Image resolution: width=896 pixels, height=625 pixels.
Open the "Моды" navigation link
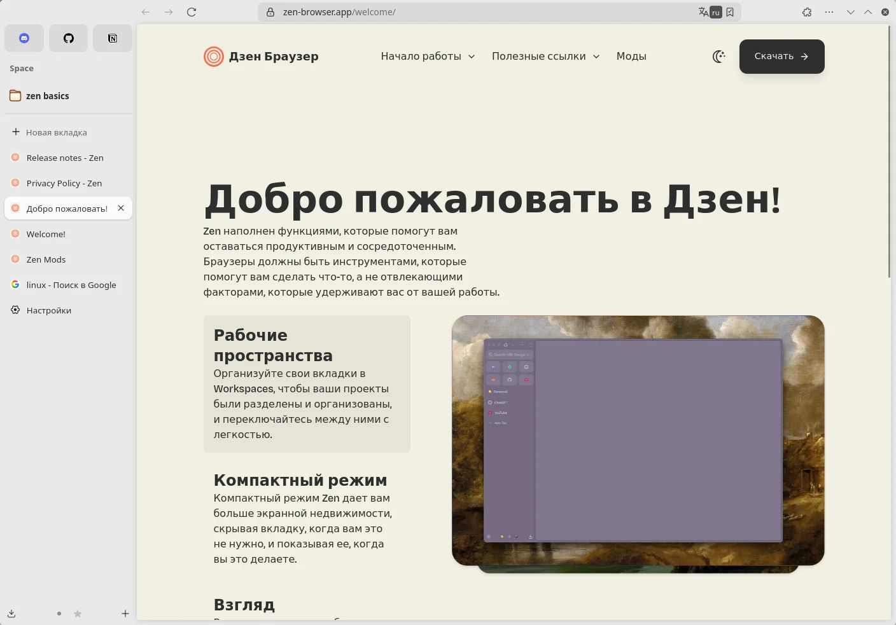click(x=631, y=57)
